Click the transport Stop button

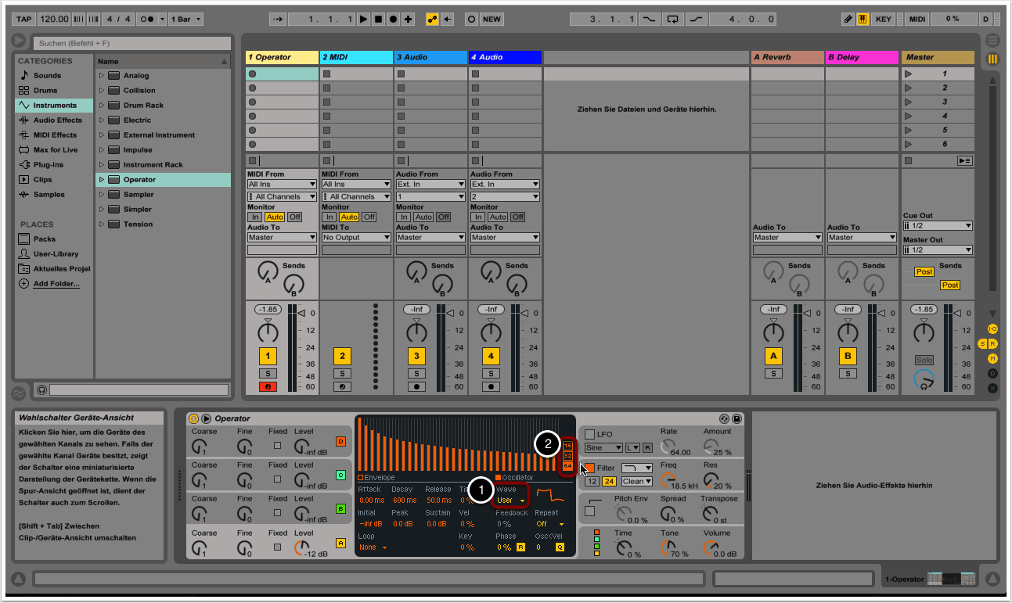point(378,19)
